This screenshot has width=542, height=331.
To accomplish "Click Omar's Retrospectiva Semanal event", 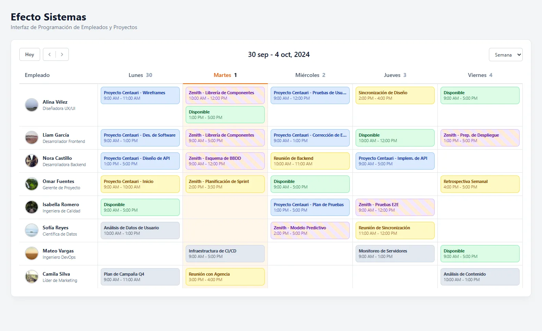I will [480, 184].
